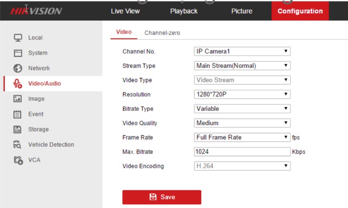
Task: Click the Max. Bitrate input field
Action: click(242, 151)
